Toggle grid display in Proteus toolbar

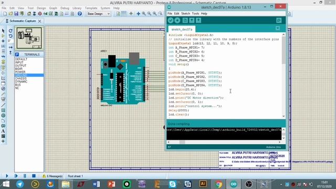coord(124,14)
